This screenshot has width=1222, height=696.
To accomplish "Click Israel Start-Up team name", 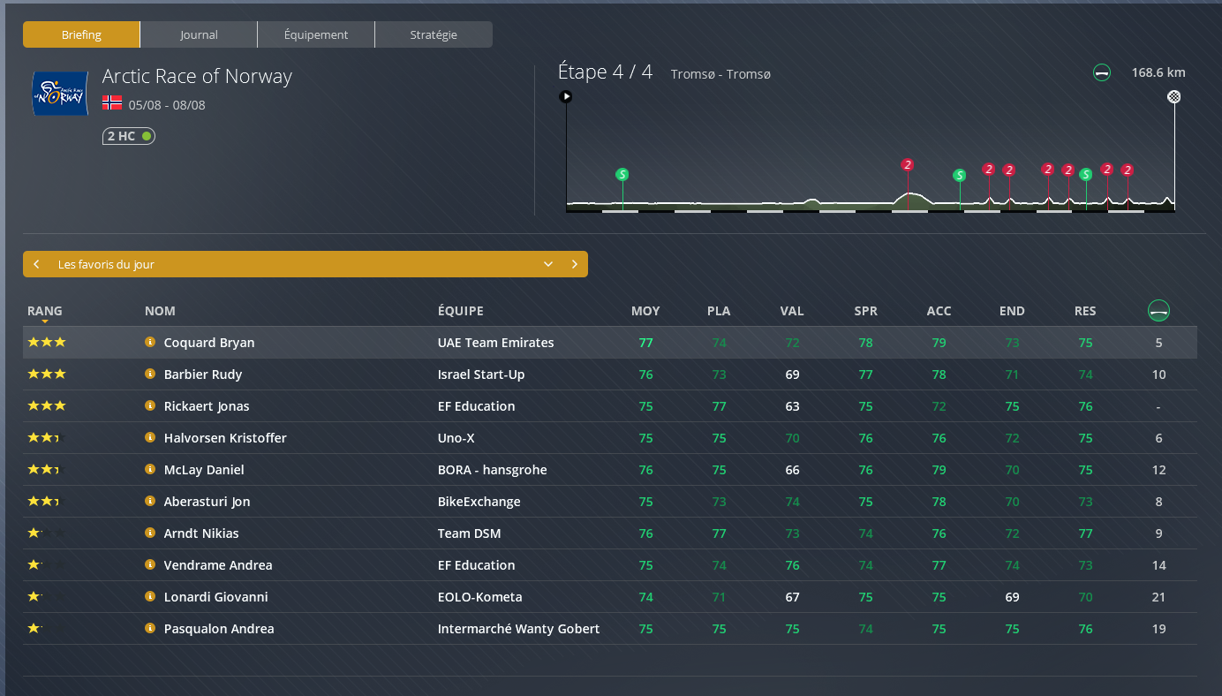I will 481,374.
